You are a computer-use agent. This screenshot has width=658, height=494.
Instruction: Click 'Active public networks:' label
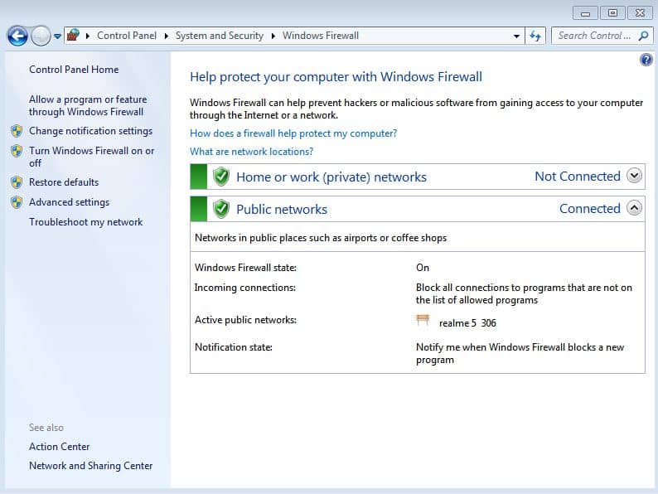(x=245, y=320)
